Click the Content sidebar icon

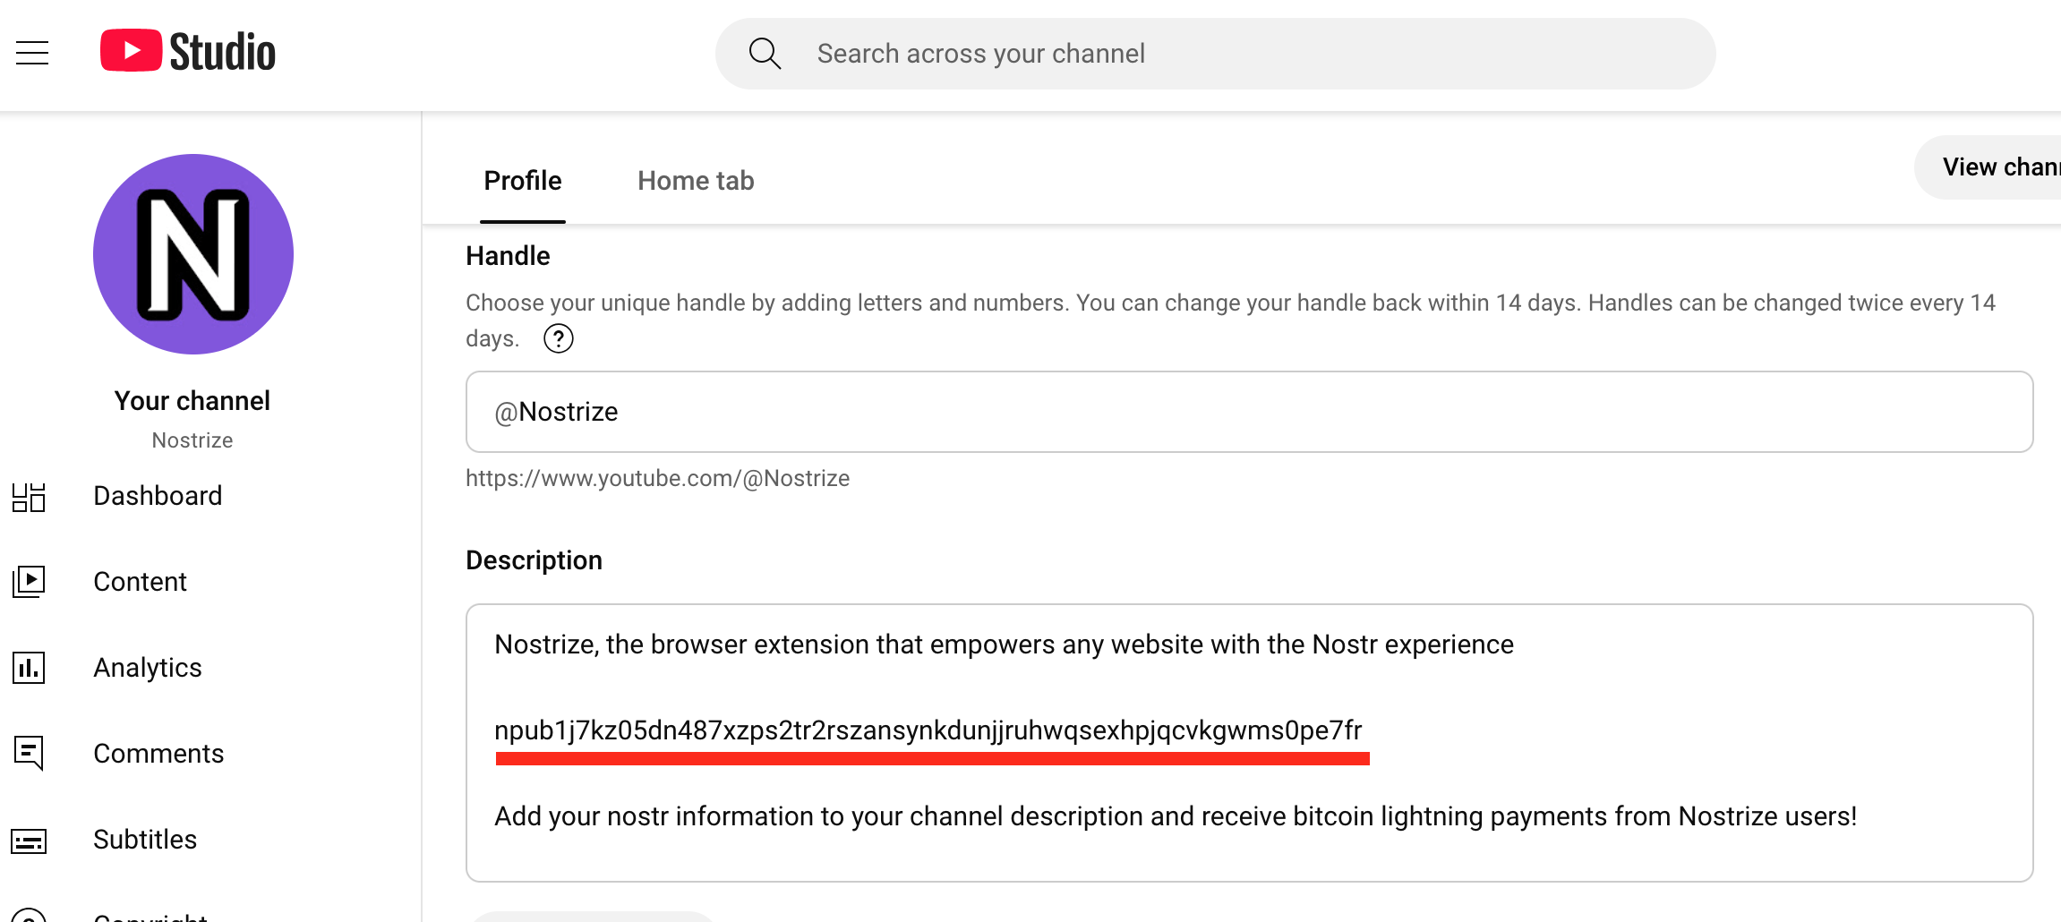29,582
